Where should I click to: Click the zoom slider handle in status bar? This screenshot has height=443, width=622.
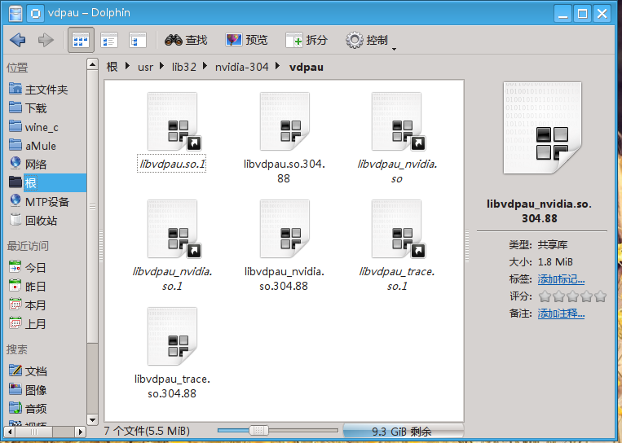(x=258, y=430)
